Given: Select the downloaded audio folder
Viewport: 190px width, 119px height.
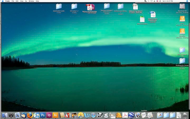Looking at the screenshot, I should 59,6.
